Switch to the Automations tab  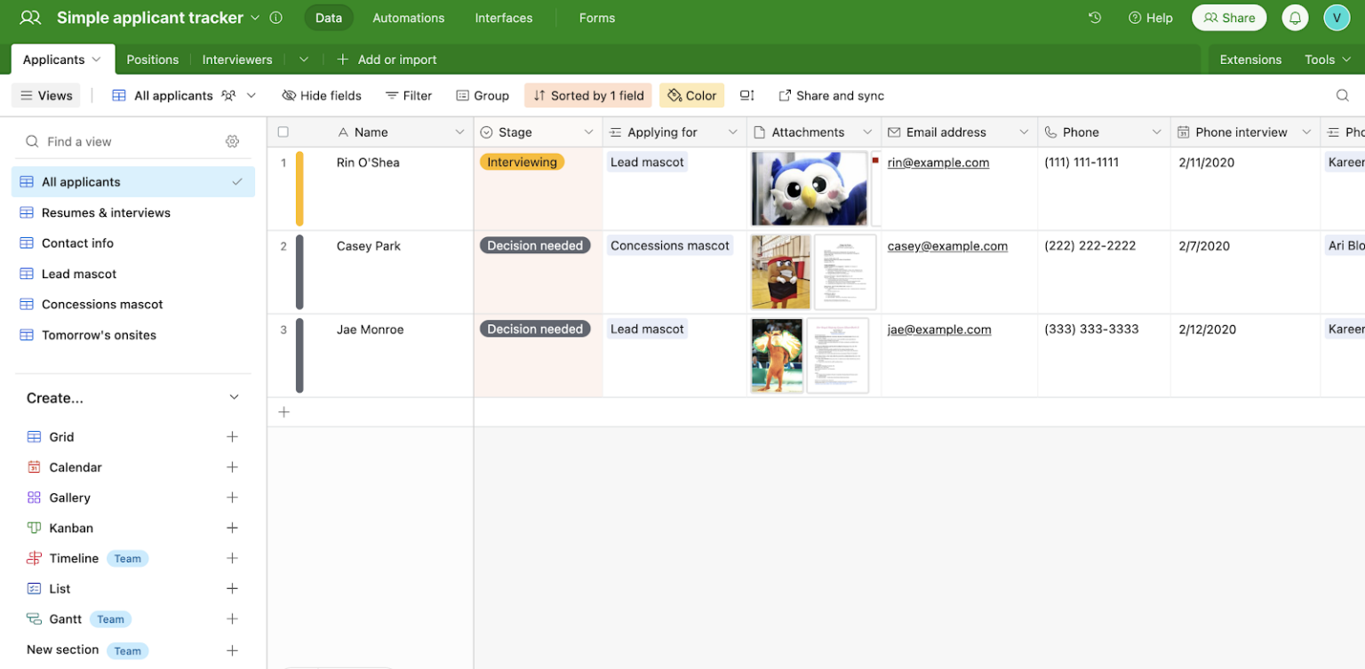coord(408,17)
